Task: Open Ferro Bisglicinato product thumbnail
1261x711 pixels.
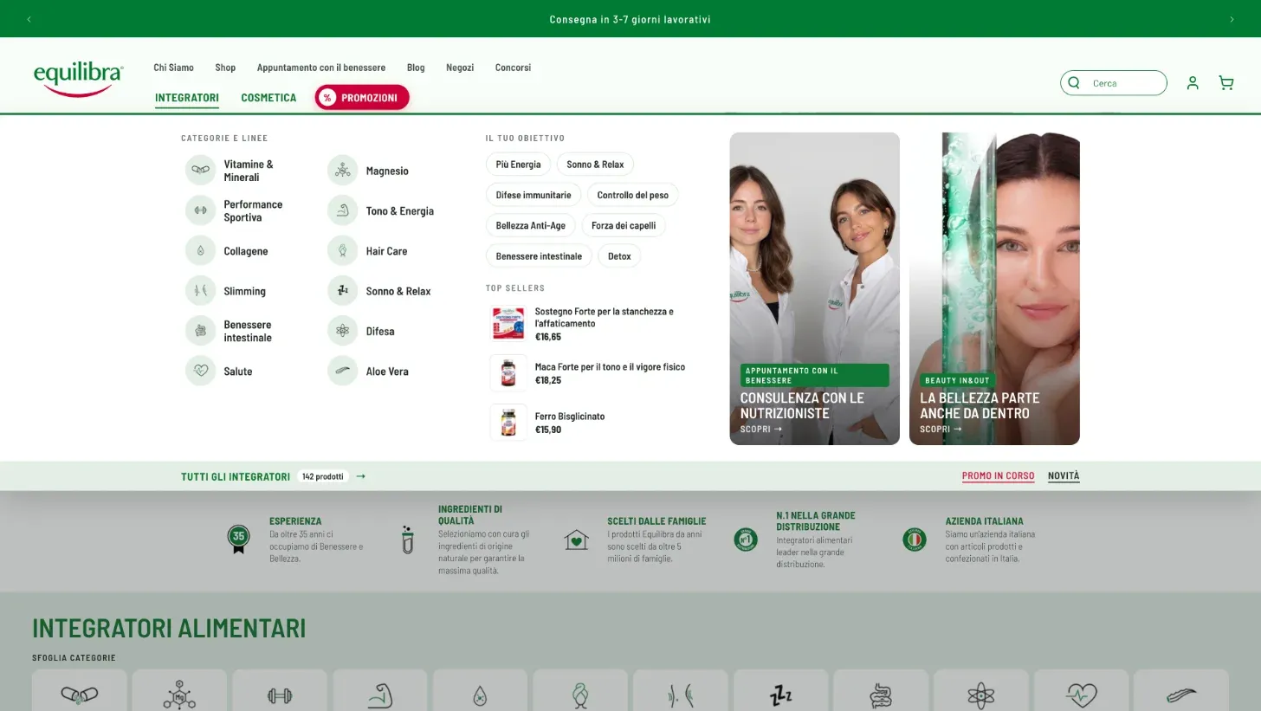Action: (x=508, y=423)
